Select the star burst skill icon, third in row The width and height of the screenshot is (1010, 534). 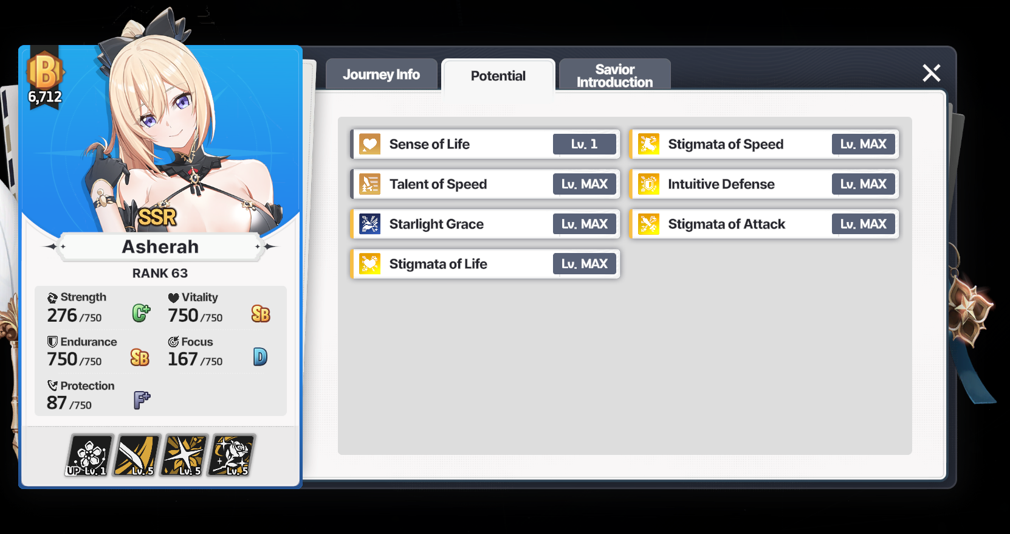[184, 455]
